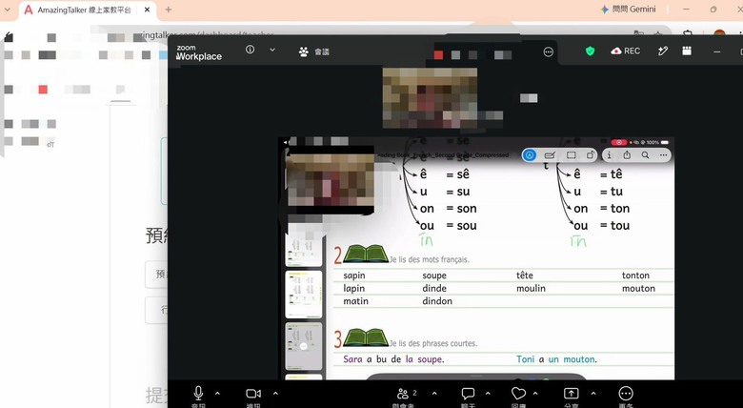
Task: Click the info 'i' icon in PDF toolbar
Action: tap(610, 155)
